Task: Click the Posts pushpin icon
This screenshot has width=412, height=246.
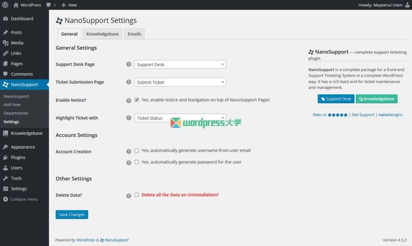Action: [6, 33]
